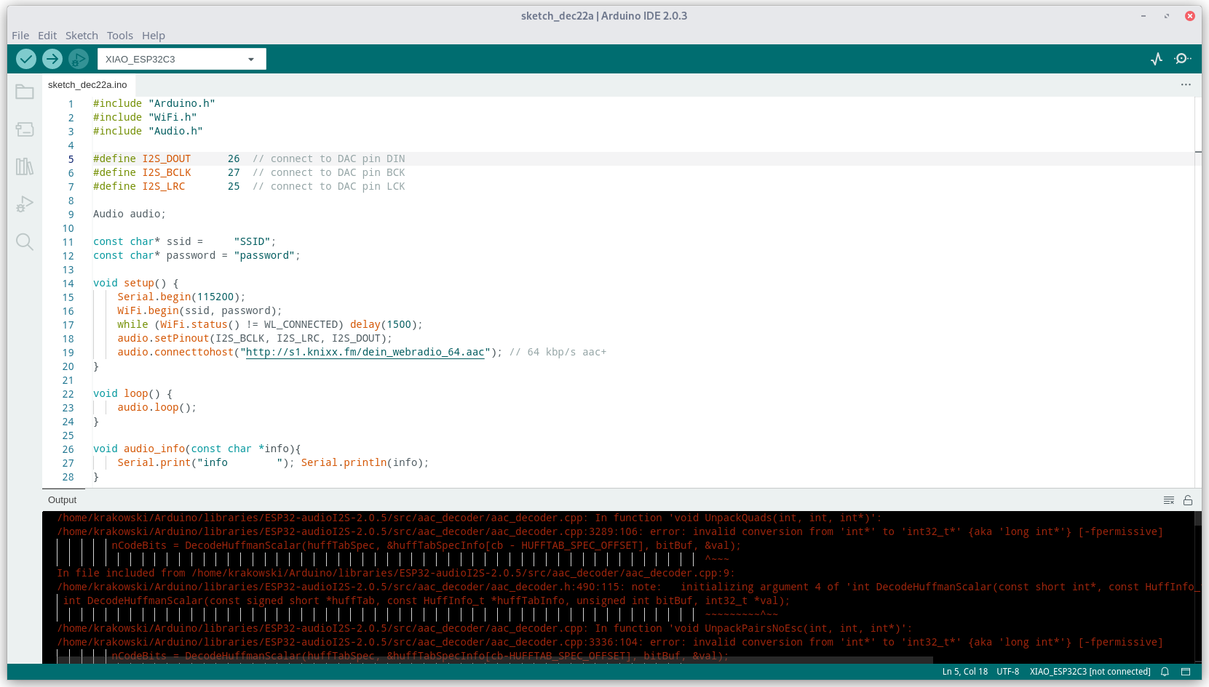
Task: Open the Tools menu
Action: coord(119,35)
